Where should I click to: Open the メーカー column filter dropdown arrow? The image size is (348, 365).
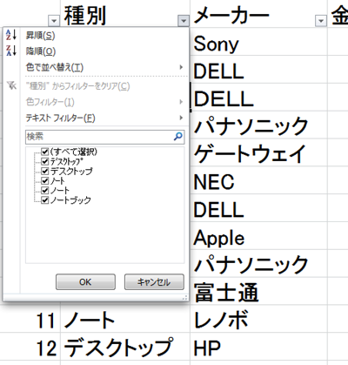[321, 21]
